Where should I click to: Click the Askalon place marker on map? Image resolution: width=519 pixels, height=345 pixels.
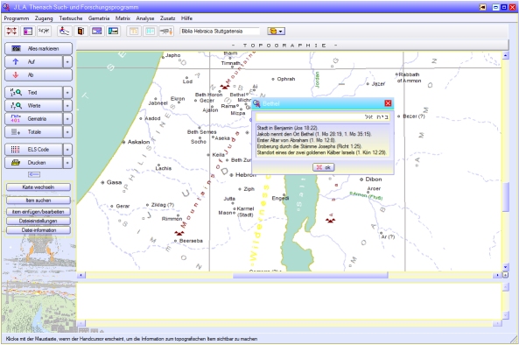[123, 142]
